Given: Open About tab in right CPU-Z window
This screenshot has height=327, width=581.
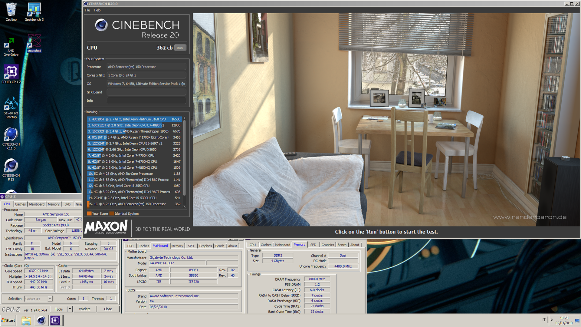Looking at the screenshot, I should pos(355,245).
